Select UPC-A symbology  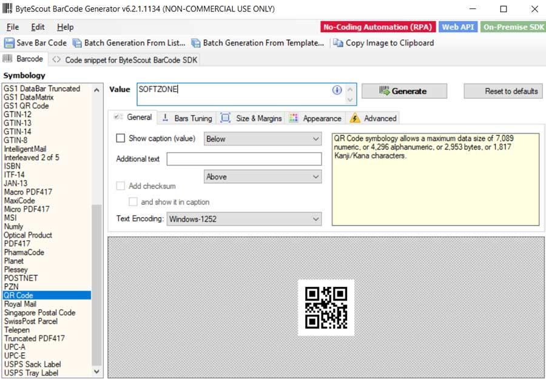pyautogui.click(x=15, y=347)
